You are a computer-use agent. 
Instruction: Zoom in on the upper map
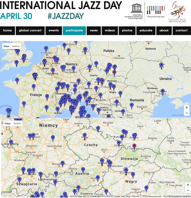coord(187,108)
